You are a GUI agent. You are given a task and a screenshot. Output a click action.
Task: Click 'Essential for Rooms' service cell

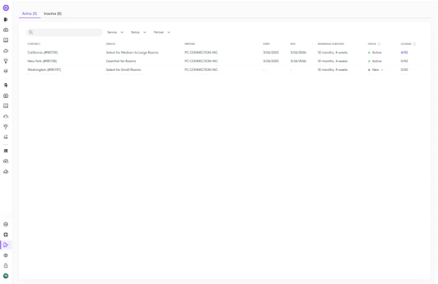(121, 61)
